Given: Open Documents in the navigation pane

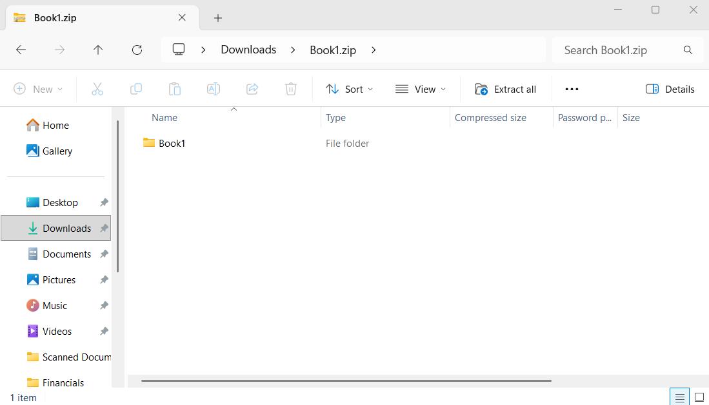Looking at the screenshot, I should coord(56,254).
